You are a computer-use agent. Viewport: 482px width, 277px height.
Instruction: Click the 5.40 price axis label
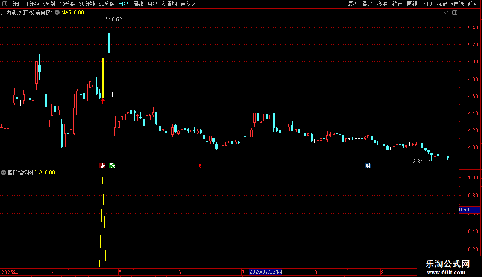473,28
